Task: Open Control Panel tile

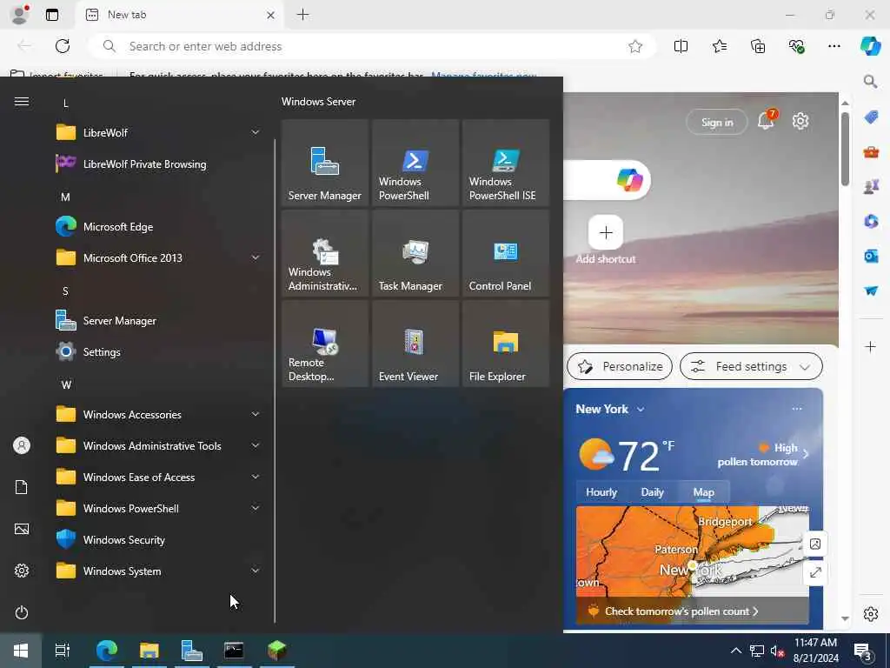Action: pyautogui.click(x=506, y=253)
